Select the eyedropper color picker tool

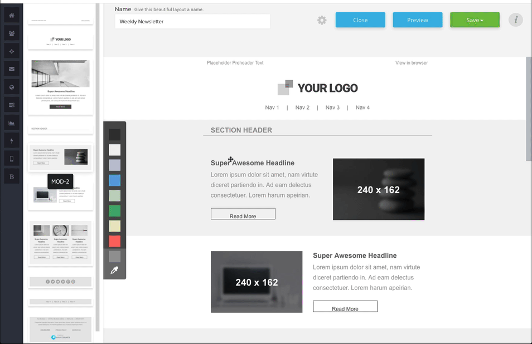114,271
